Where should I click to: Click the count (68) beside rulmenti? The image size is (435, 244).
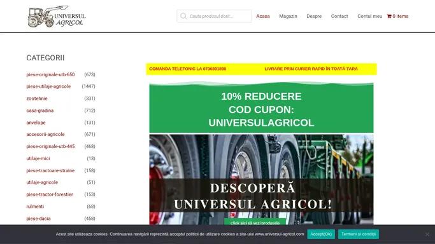pos(90,207)
